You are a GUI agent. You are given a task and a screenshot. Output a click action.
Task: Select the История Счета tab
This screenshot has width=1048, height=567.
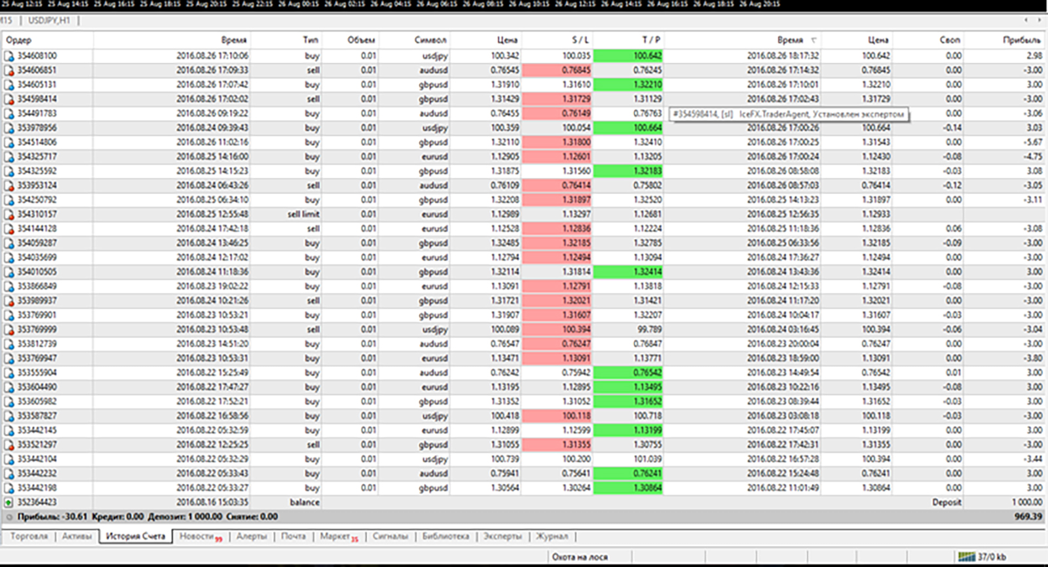coord(136,536)
